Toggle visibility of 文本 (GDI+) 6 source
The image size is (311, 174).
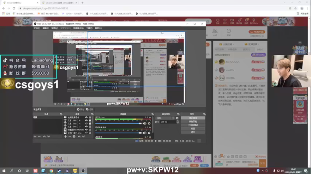point(86,120)
